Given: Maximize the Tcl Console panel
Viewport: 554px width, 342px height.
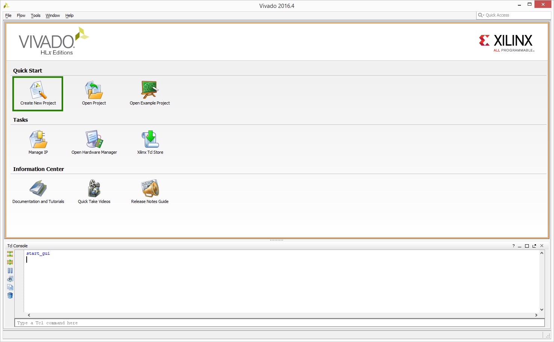Looking at the screenshot, I should click(x=527, y=246).
